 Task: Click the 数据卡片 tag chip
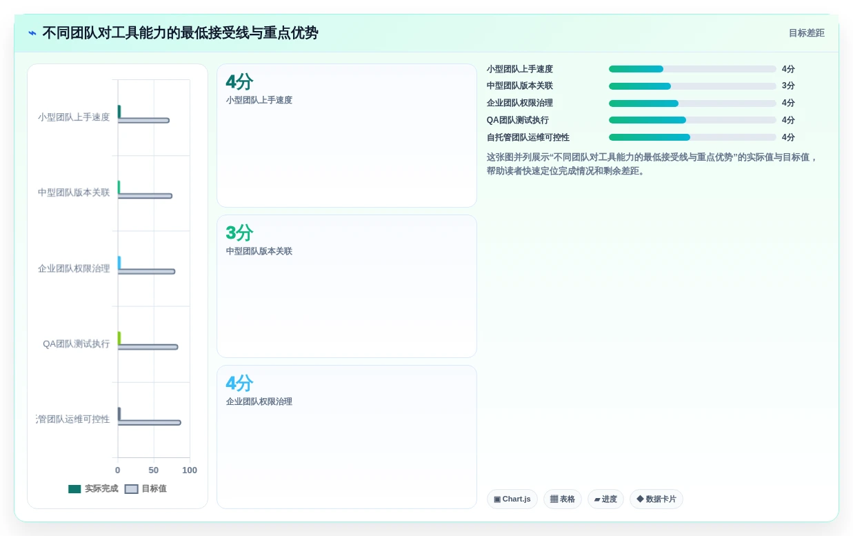coord(656,499)
